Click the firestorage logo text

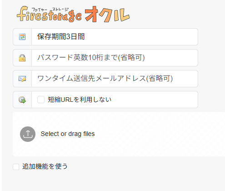coord(49,15)
